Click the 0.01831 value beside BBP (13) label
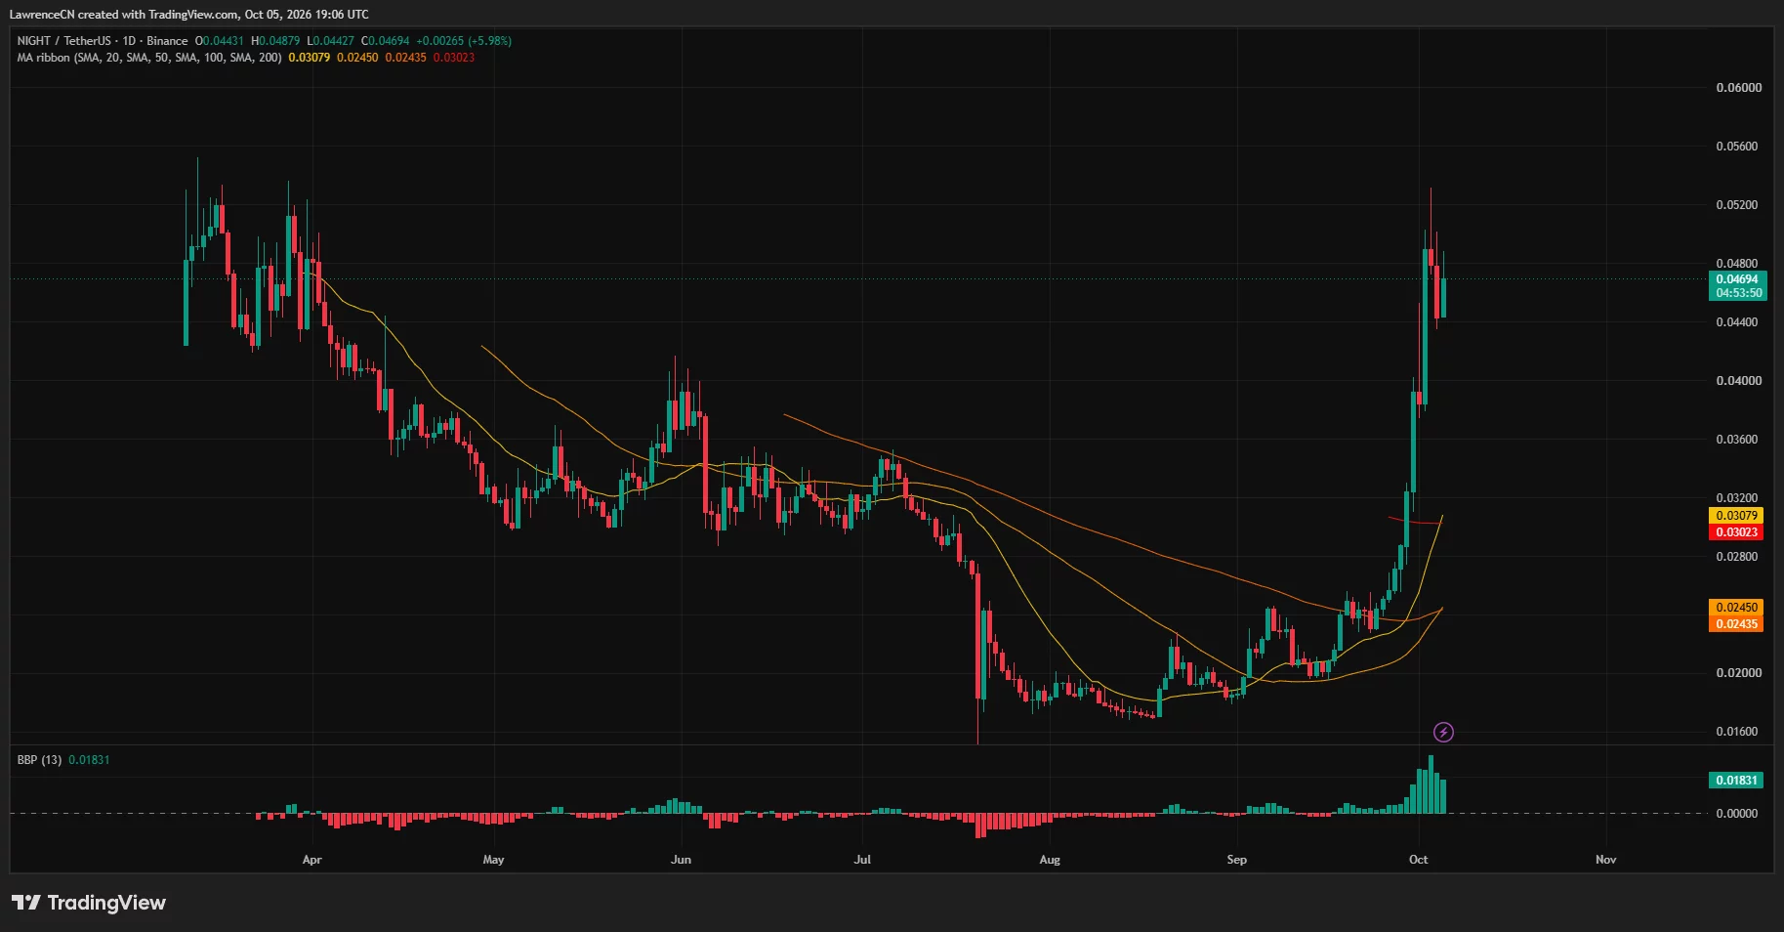 89,760
